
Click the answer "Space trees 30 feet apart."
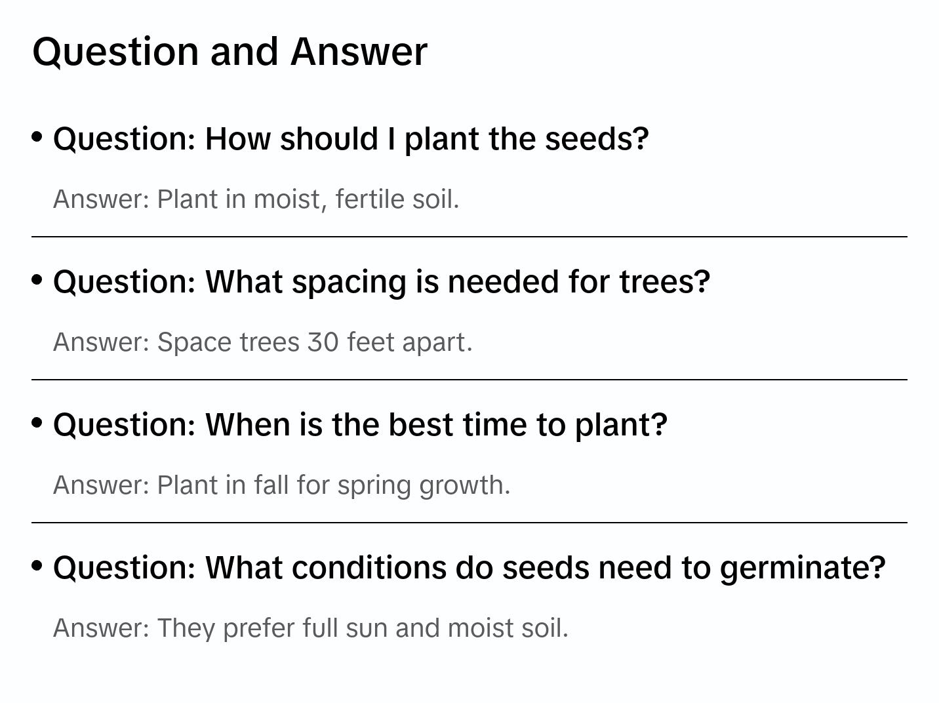263,342
